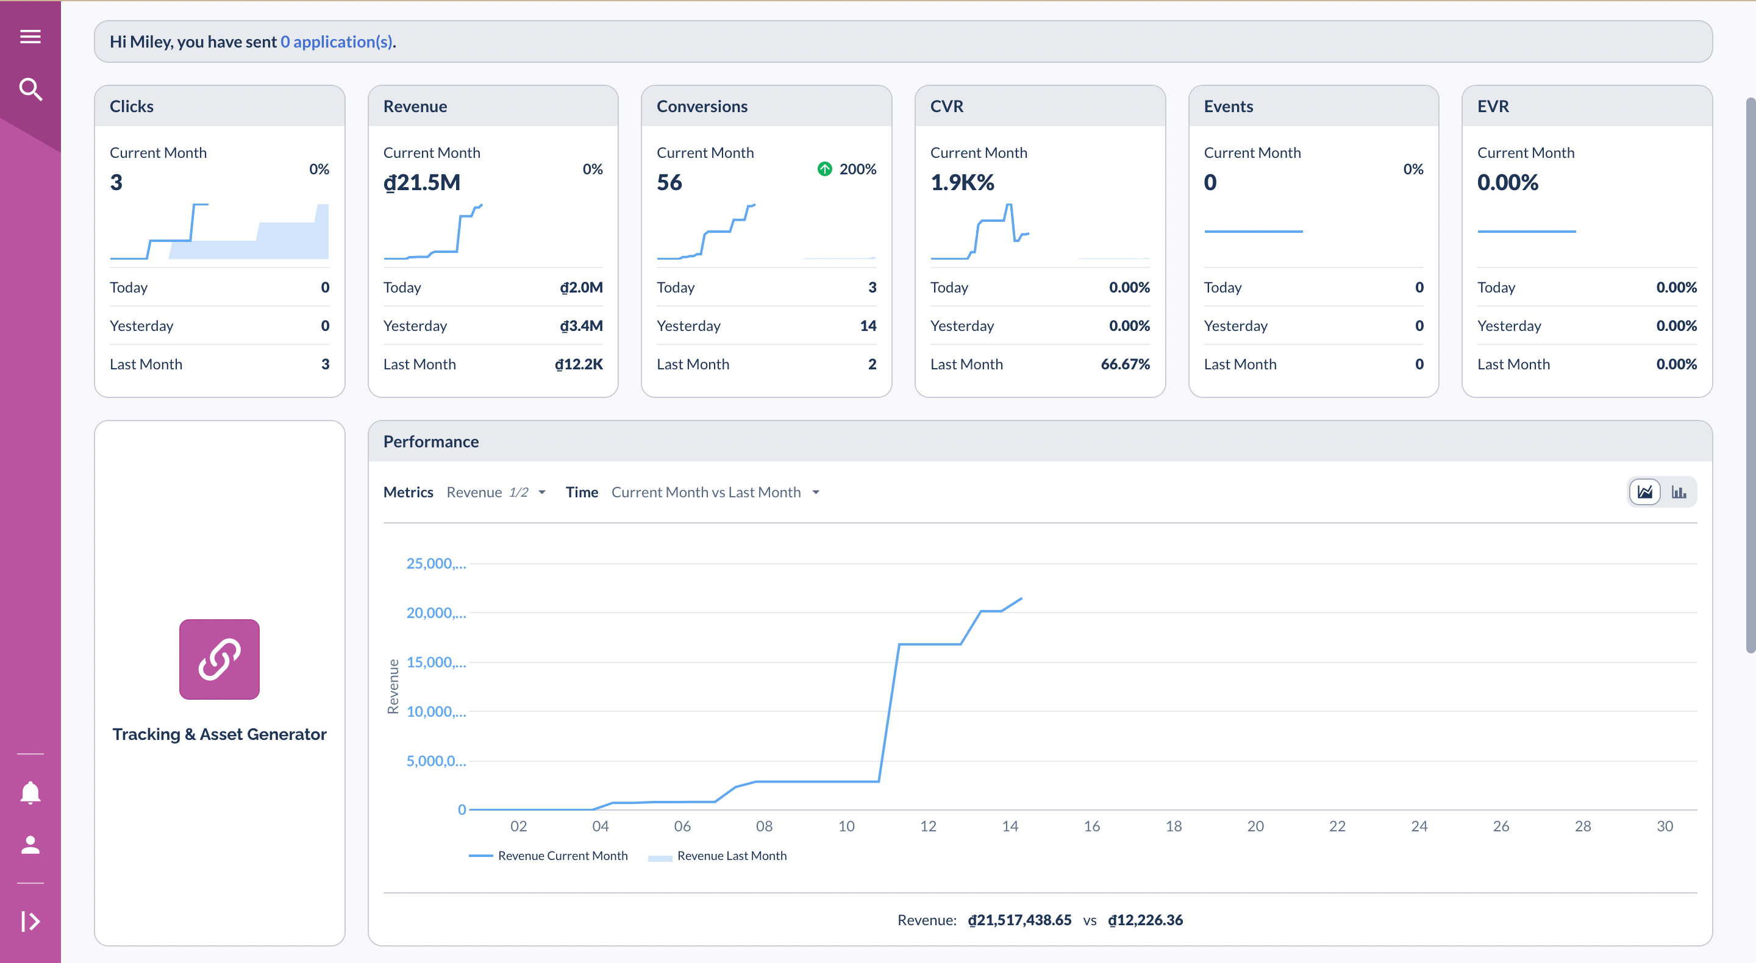Click the pink link chain icon
This screenshot has width=1756, height=963.
(x=219, y=659)
